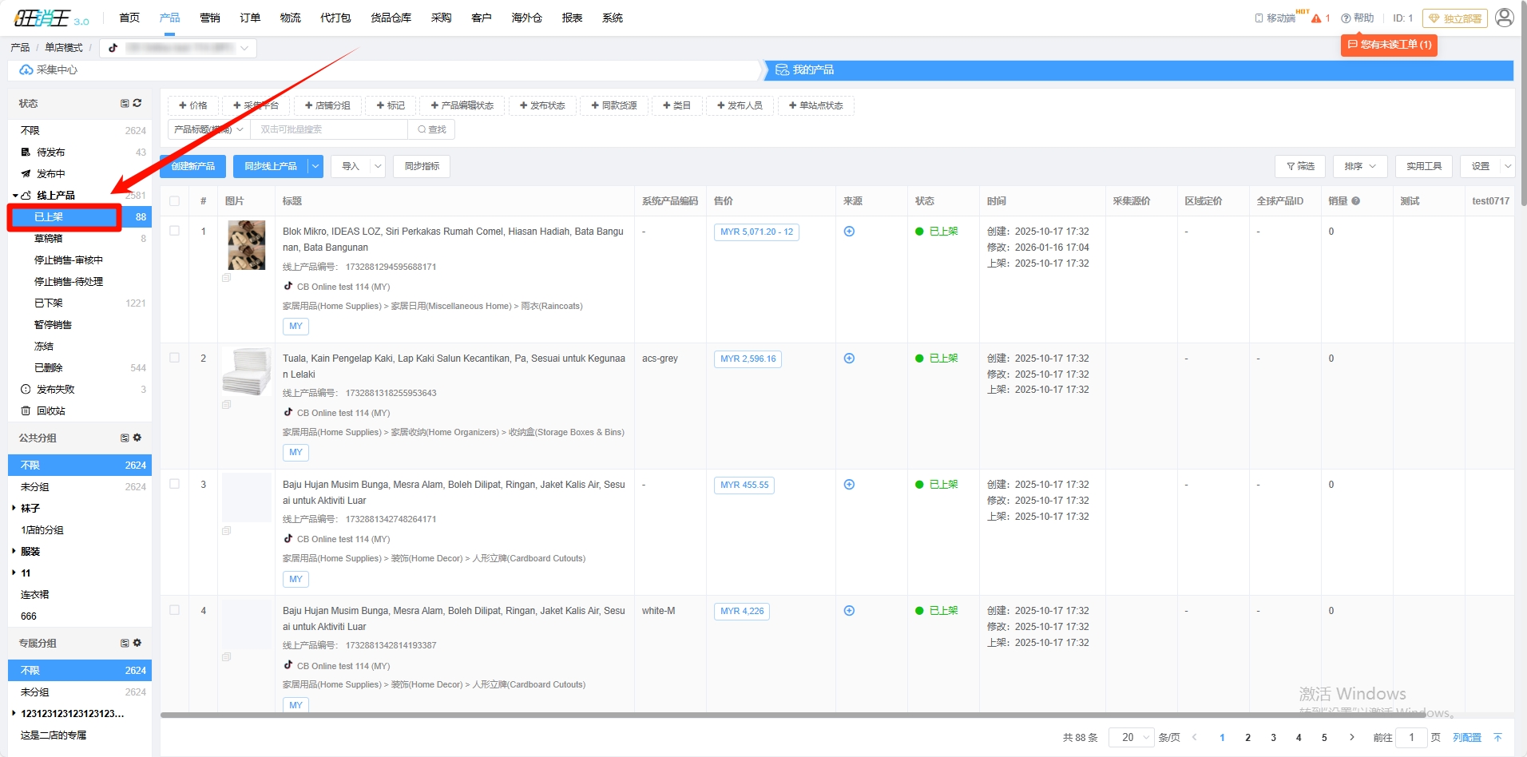Open the page size dropdown showing 20

click(1131, 737)
